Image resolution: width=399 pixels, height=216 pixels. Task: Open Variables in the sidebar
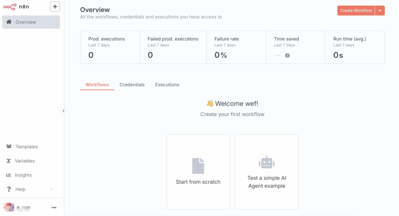(25, 161)
